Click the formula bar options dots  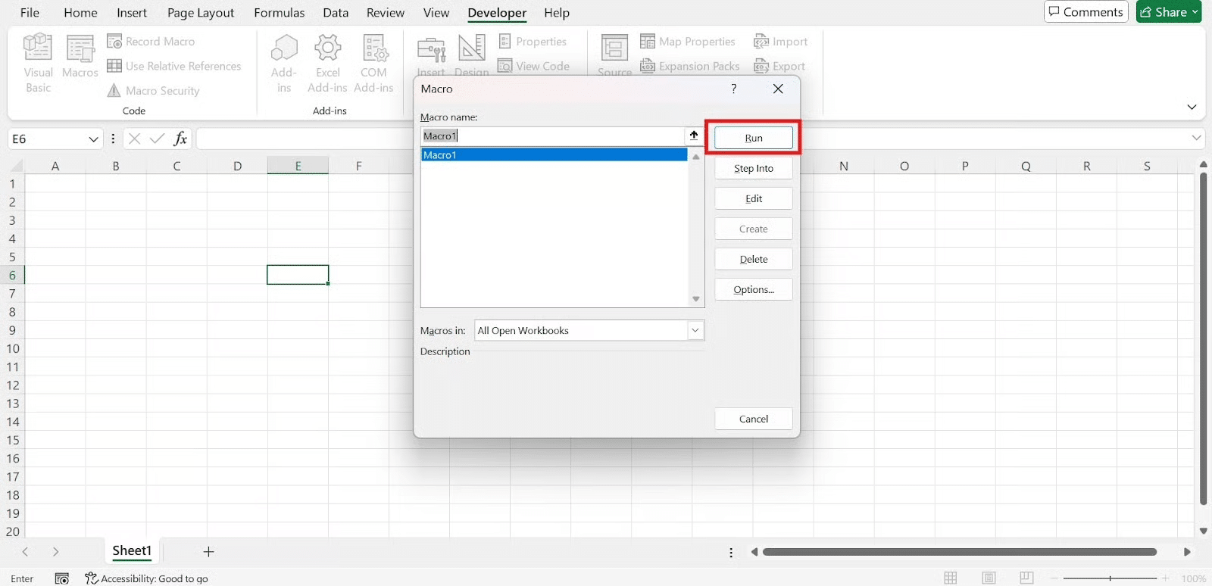pos(113,139)
